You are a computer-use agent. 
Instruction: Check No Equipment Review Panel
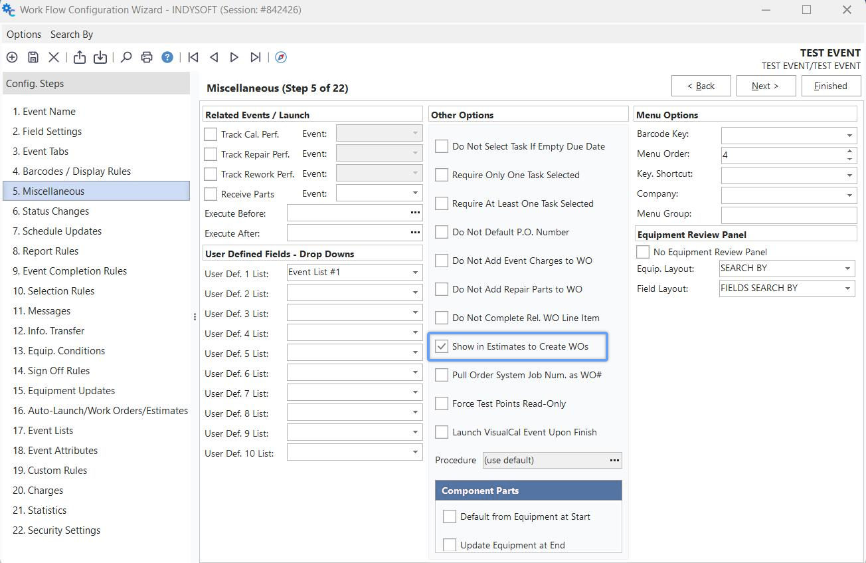[x=643, y=252]
